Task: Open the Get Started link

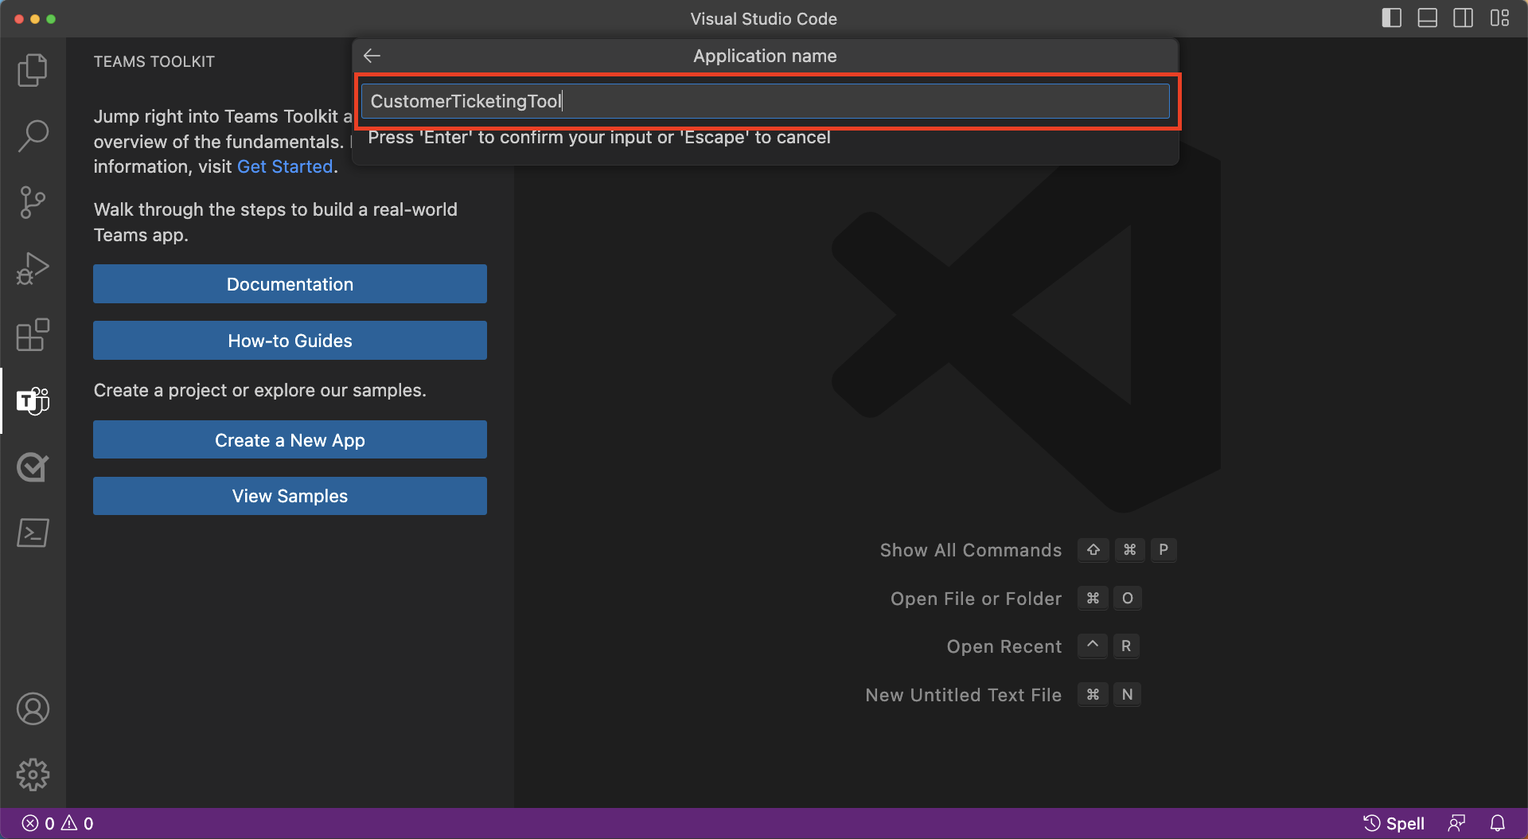Action: point(285,167)
